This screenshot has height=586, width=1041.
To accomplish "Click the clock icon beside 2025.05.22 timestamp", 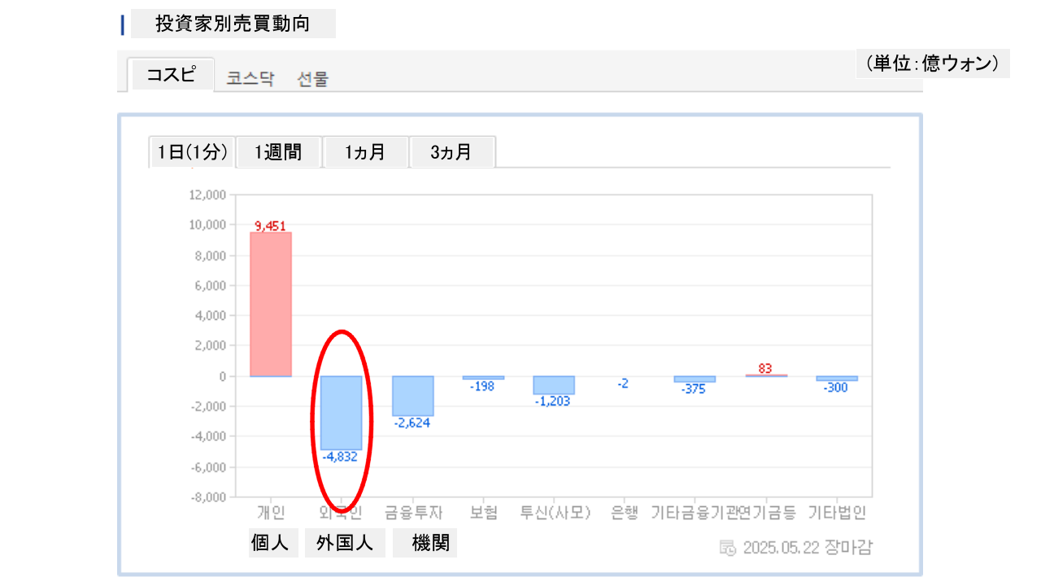I will click(728, 547).
